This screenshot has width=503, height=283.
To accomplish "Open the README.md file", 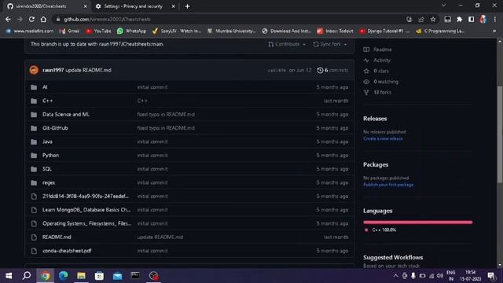I will tap(57, 237).
